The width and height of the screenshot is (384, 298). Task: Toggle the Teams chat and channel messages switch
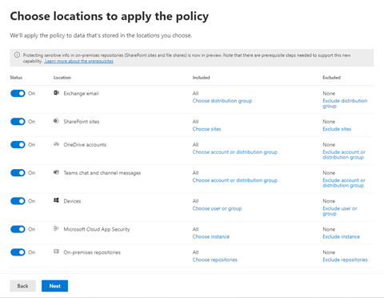pos(18,173)
